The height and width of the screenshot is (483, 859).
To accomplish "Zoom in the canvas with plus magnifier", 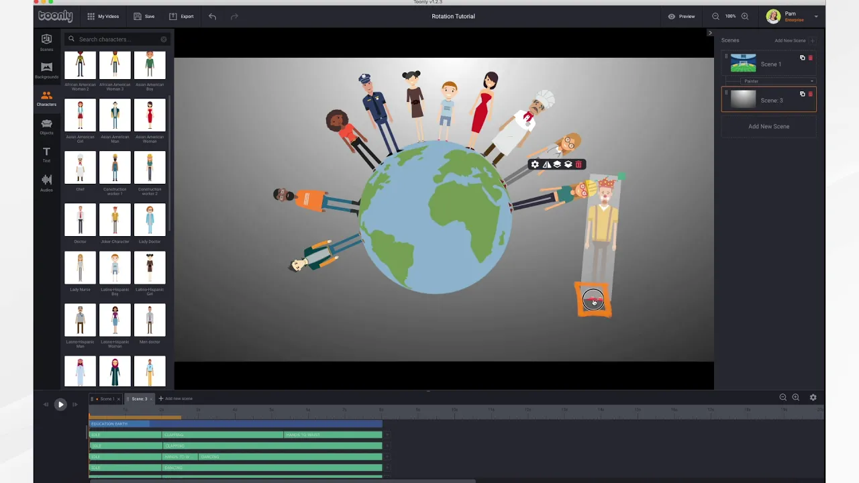I will (x=744, y=16).
